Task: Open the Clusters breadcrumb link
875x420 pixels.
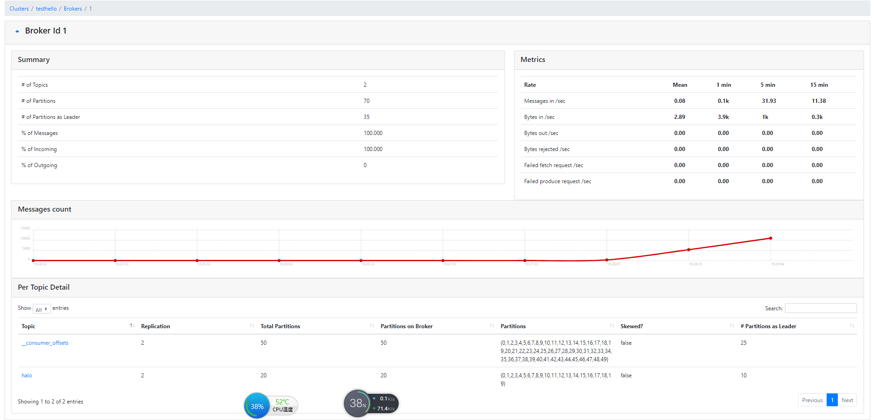Action: point(19,9)
